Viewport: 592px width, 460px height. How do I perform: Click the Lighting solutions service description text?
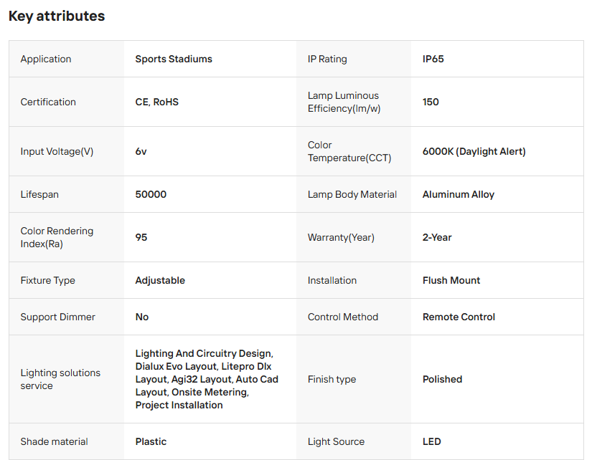[x=207, y=379]
